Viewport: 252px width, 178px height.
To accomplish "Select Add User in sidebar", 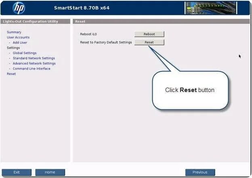I will 20,42.
